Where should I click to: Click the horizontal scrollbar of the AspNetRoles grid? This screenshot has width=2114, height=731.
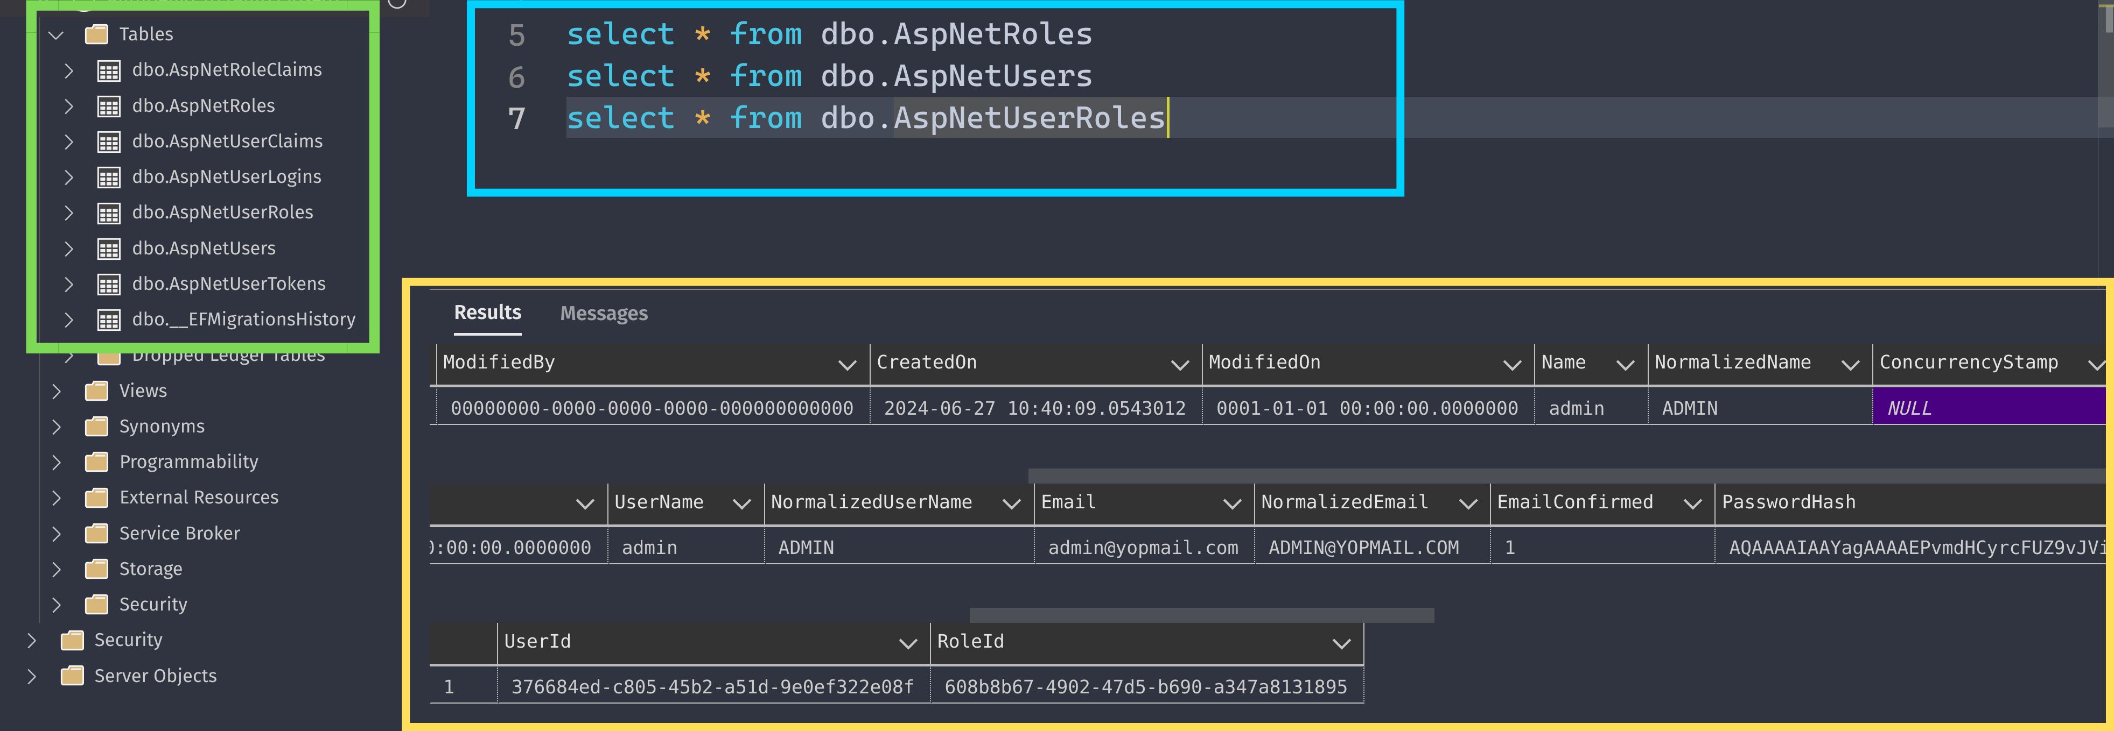[1567, 475]
